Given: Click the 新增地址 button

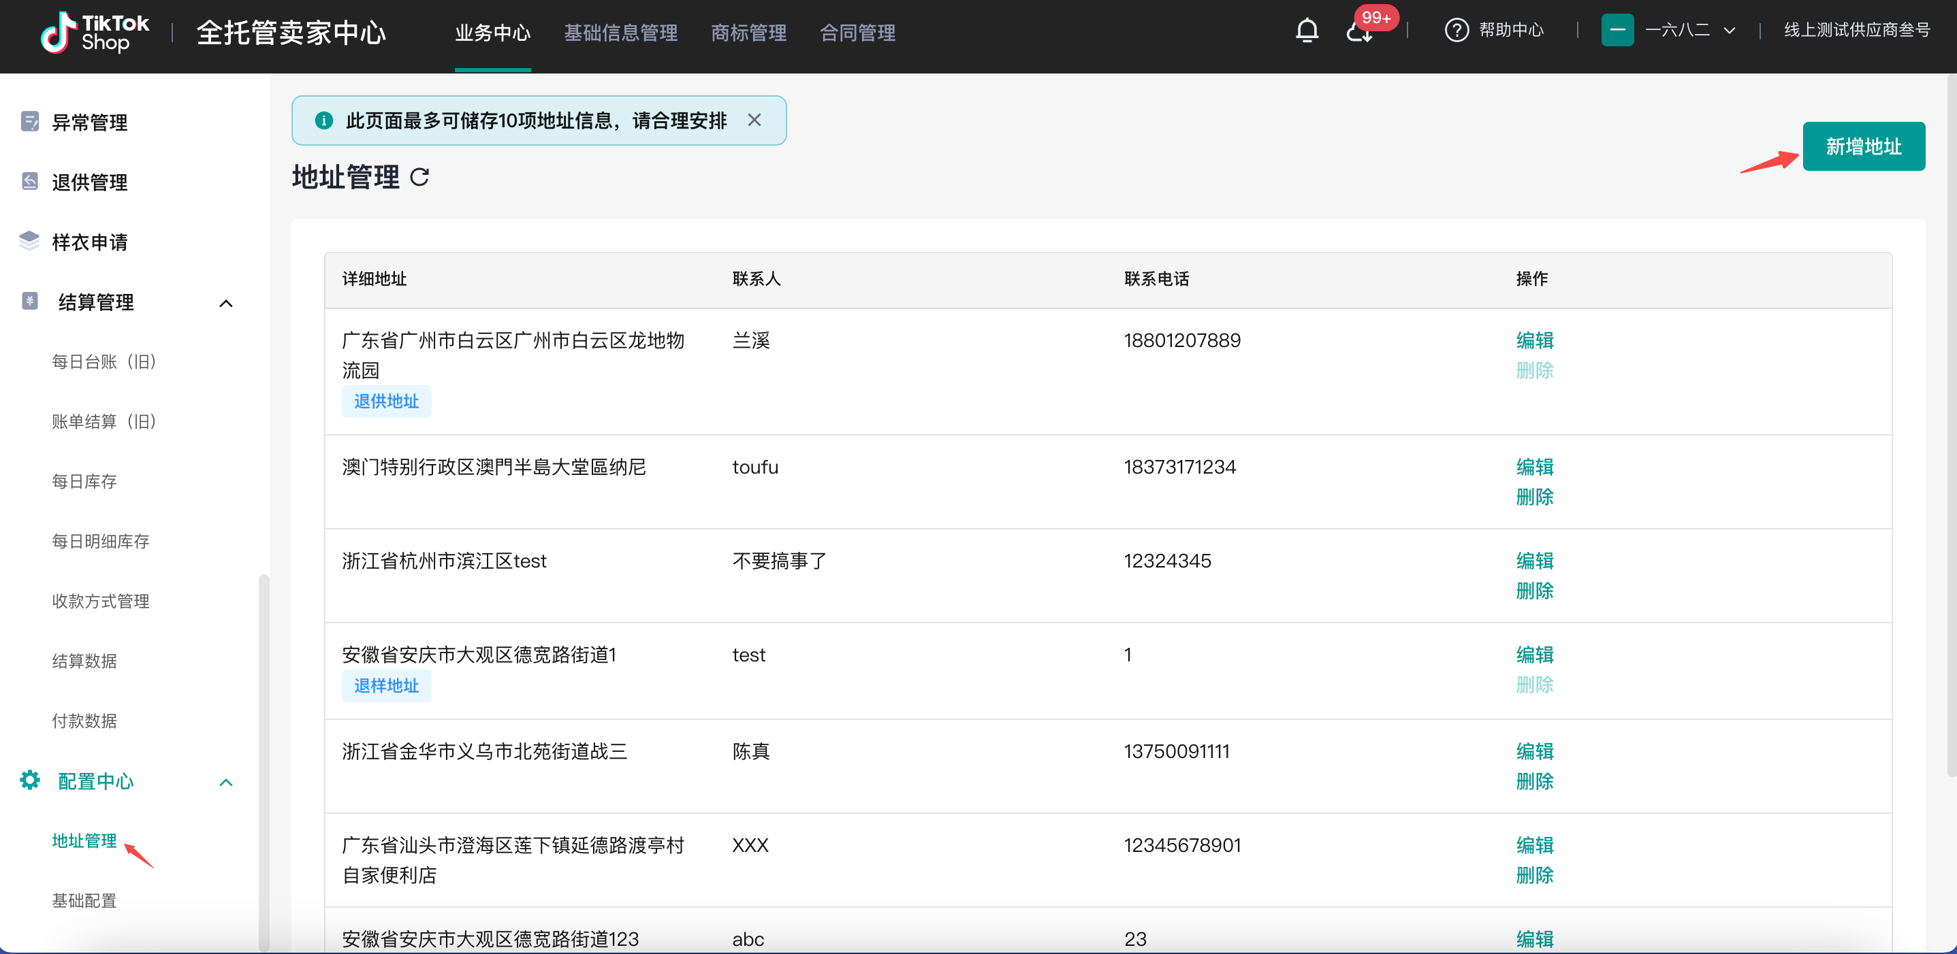Looking at the screenshot, I should click(x=1864, y=146).
